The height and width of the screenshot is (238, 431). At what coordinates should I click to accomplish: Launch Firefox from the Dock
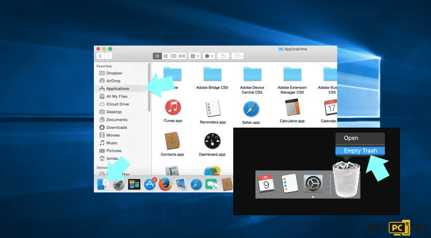click(165, 184)
